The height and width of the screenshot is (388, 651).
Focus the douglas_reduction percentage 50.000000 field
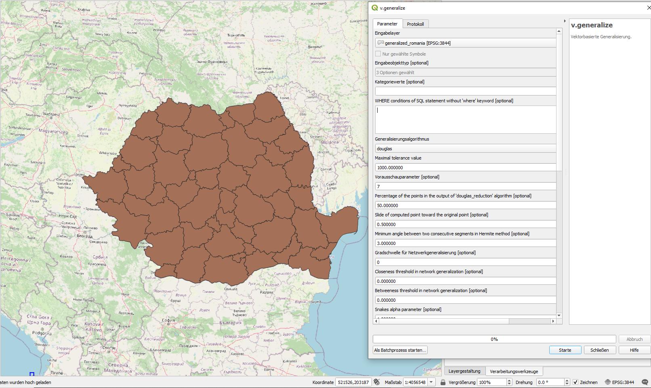tap(465, 205)
